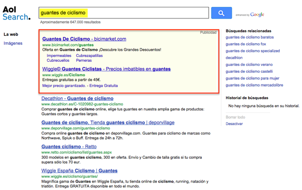Click www.bicimarket.com/guantes URL text
This screenshot has width=302, height=190.
coord(68,45)
